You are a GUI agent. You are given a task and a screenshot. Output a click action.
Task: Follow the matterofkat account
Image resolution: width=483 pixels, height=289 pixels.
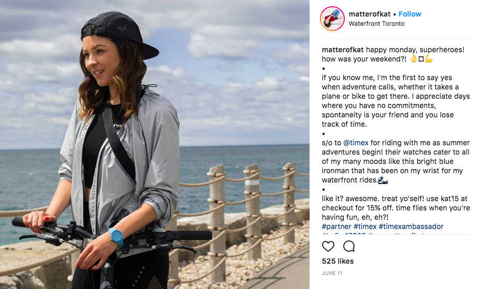(409, 14)
